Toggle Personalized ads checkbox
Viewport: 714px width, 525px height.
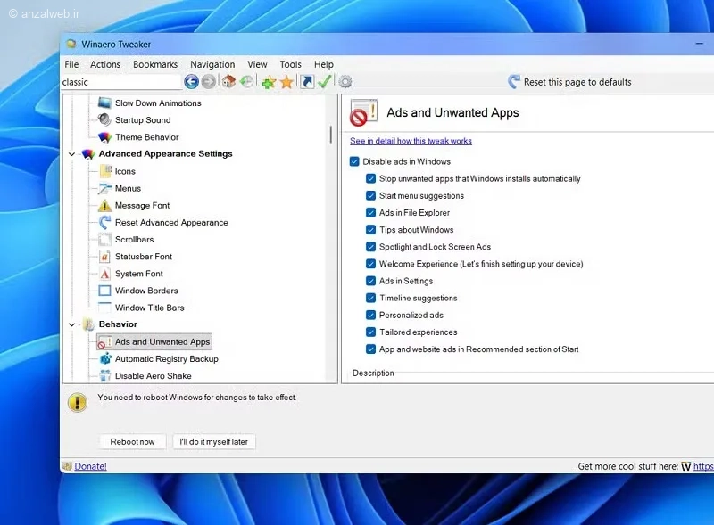[x=370, y=315]
